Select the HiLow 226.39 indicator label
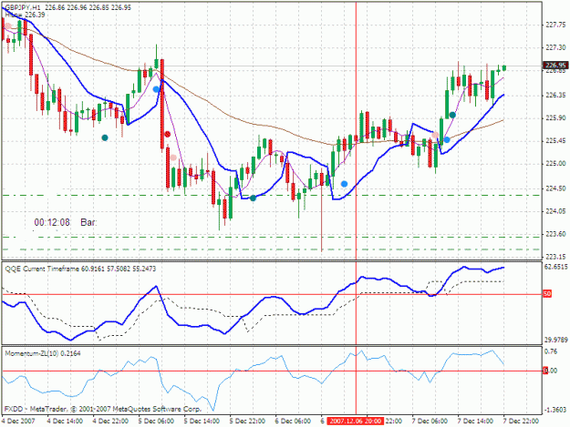The height and width of the screenshot is (427, 570). [25, 15]
